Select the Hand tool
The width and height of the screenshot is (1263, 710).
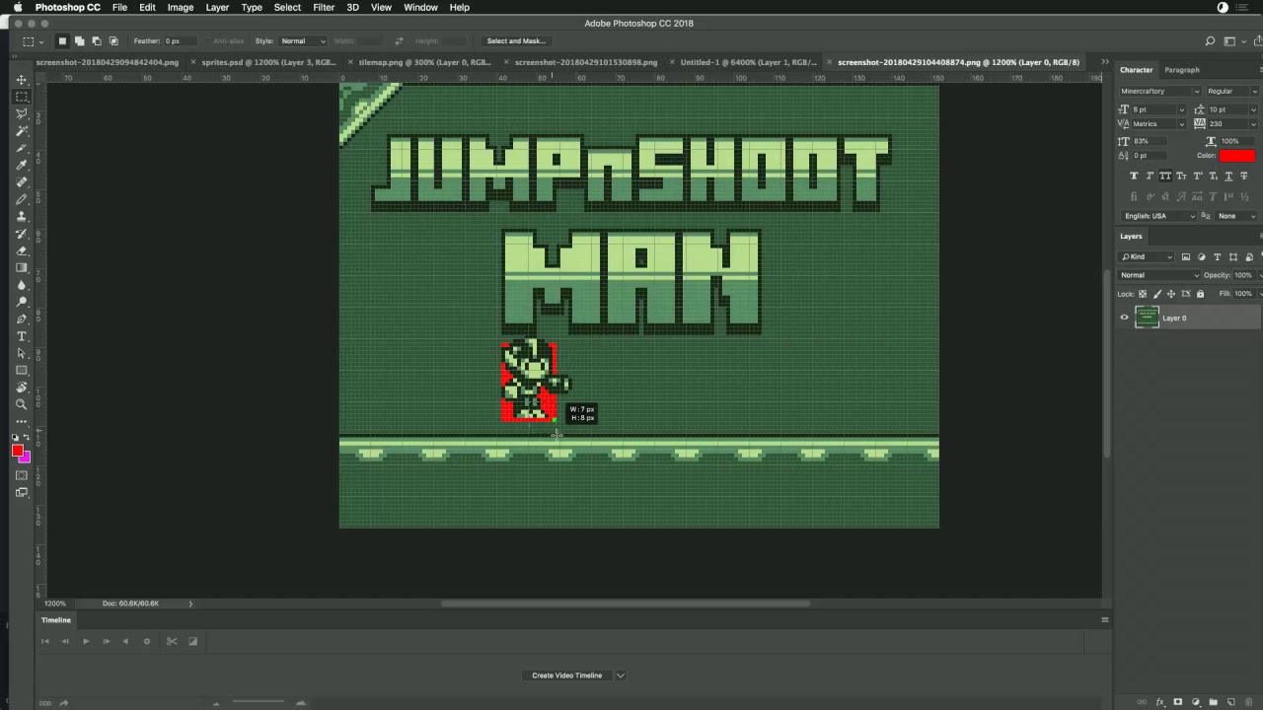22,388
